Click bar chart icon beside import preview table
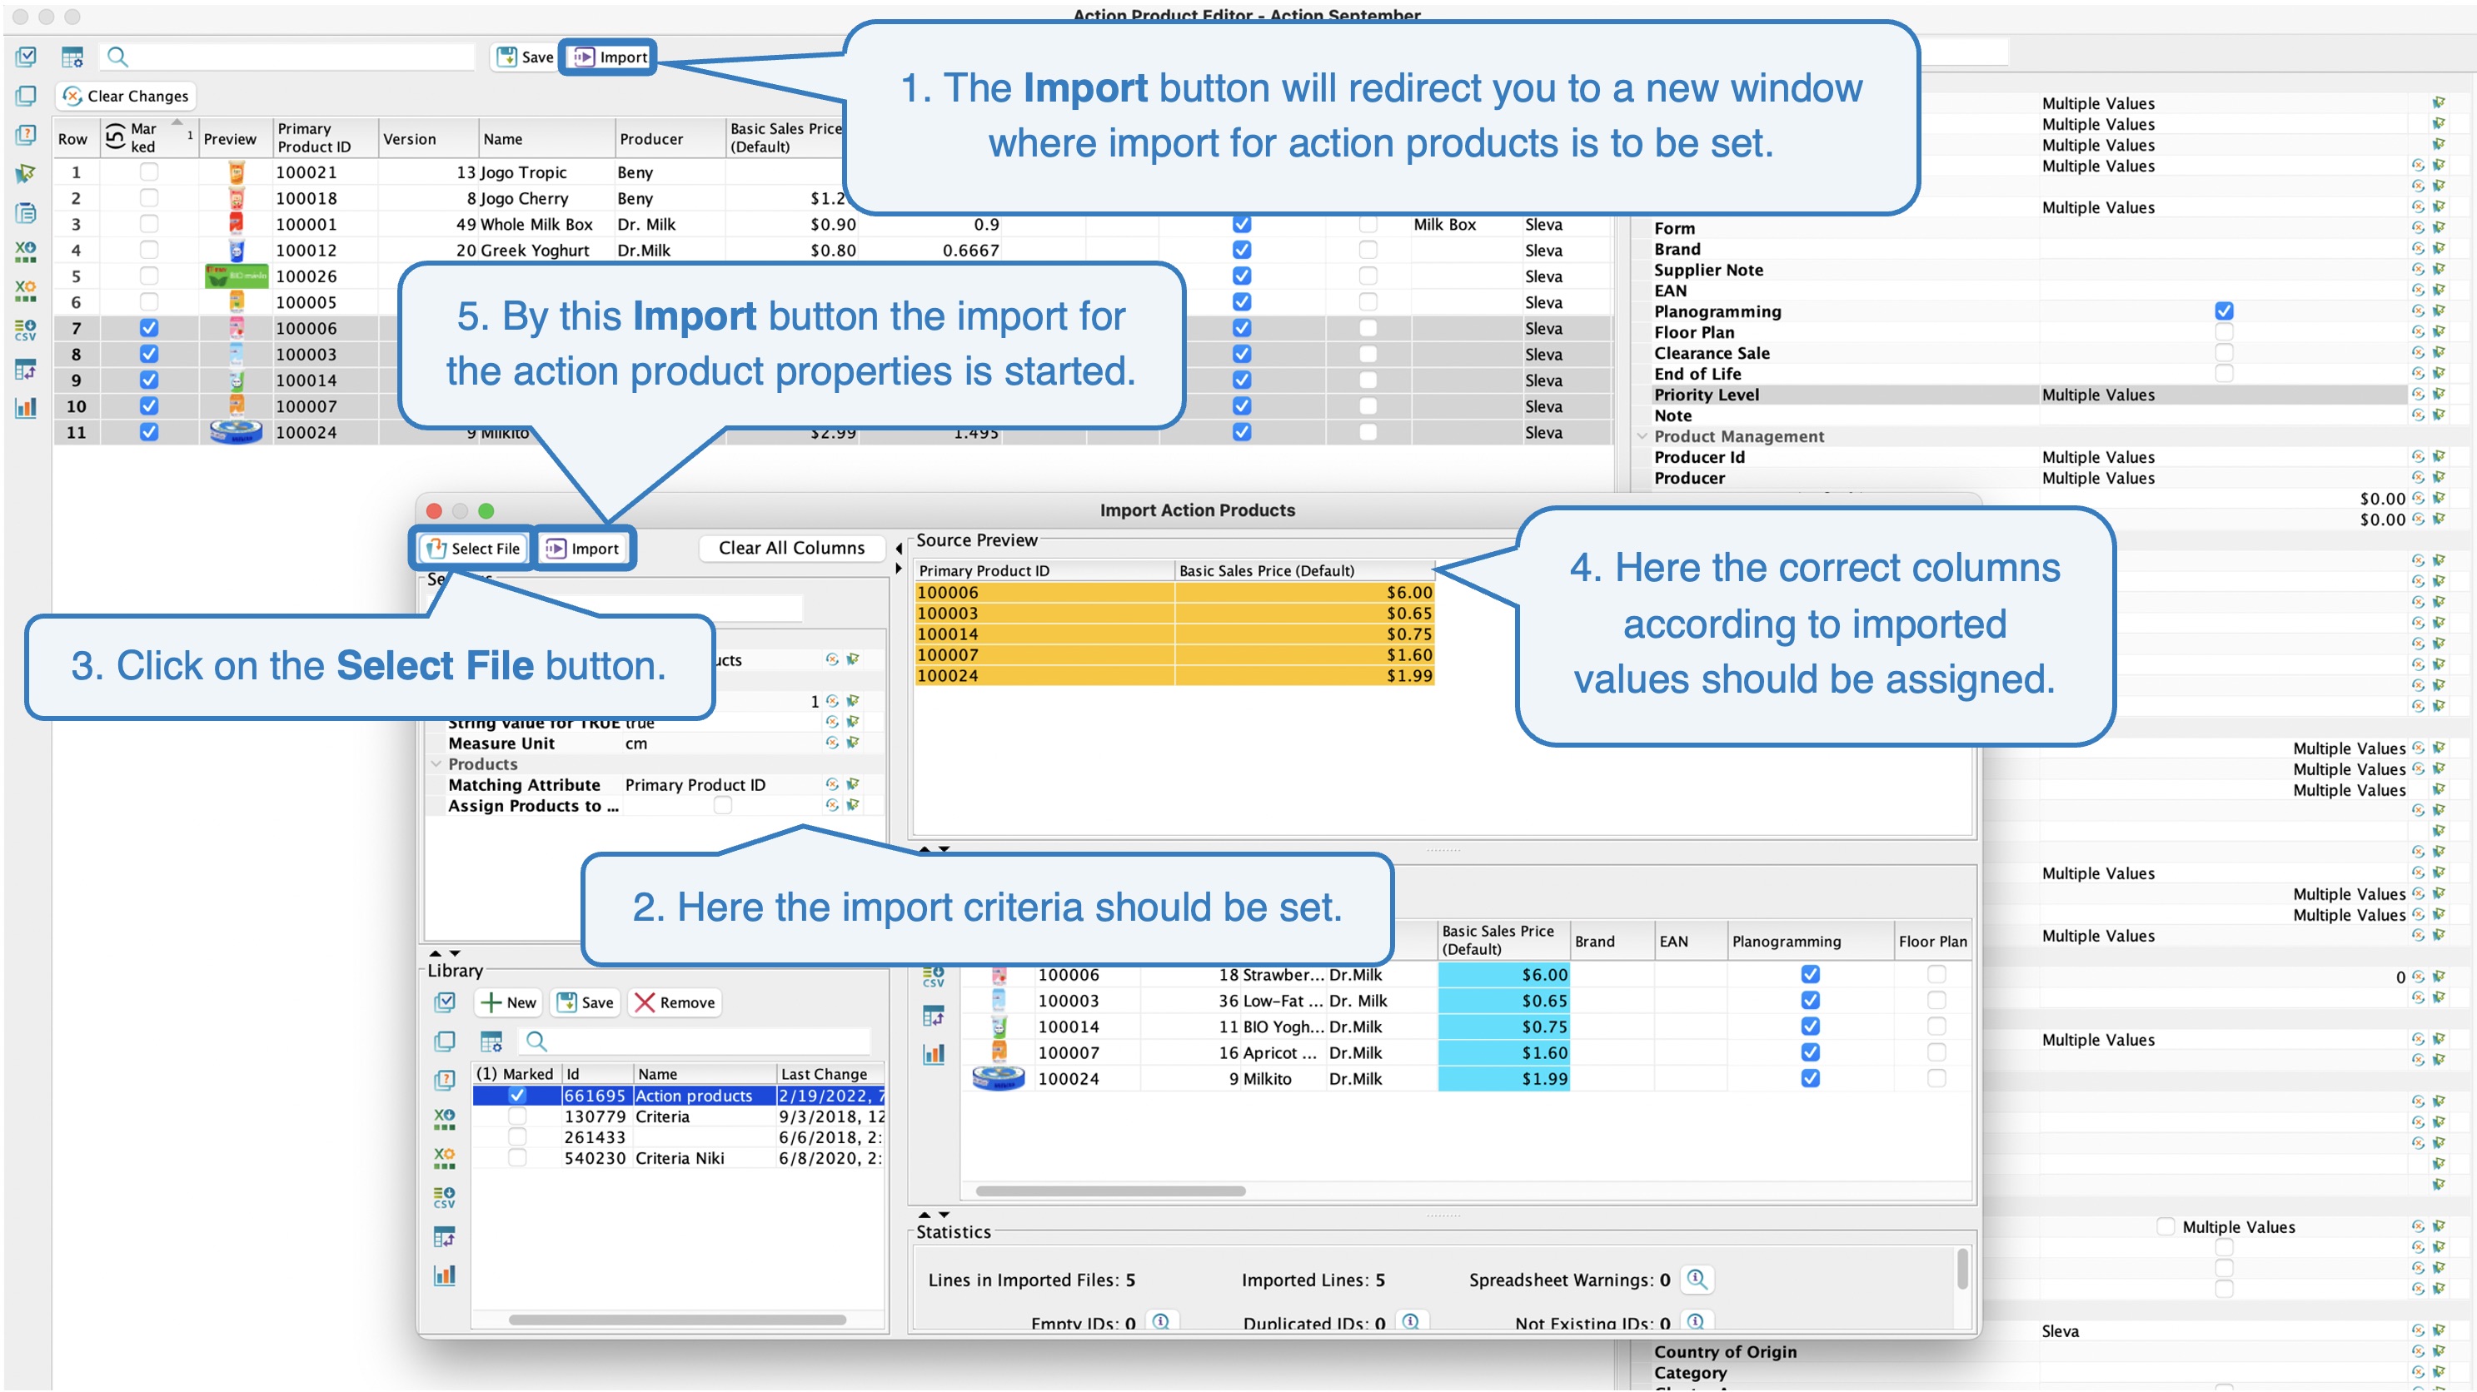The image size is (2477, 1392). (934, 1055)
